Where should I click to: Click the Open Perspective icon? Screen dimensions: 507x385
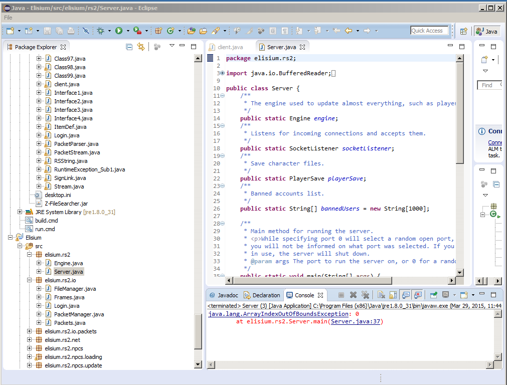tap(464, 31)
